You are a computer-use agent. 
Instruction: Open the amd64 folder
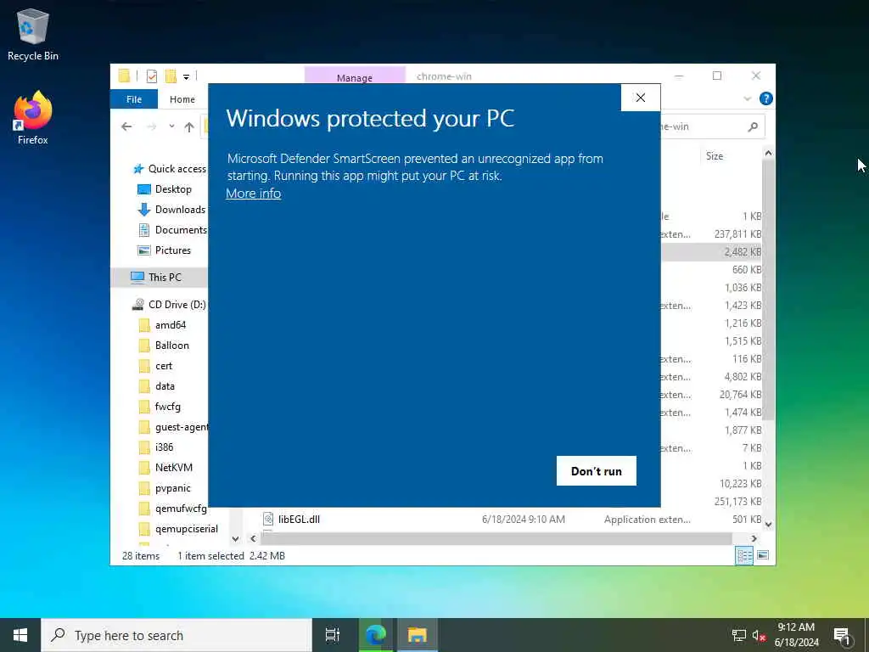click(162, 325)
